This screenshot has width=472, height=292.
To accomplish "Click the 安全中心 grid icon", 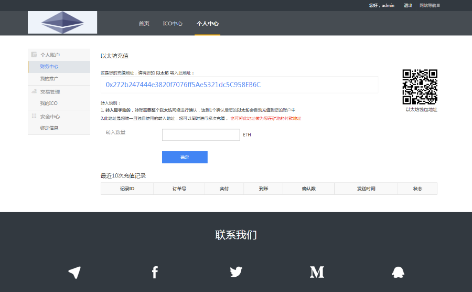I will point(34,116).
